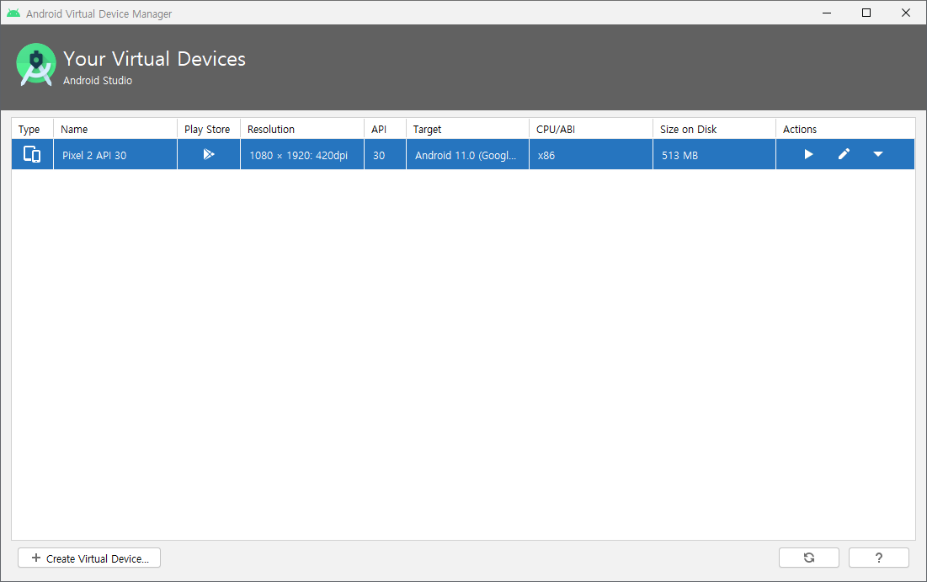Sort by Play Store column header

tap(209, 129)
